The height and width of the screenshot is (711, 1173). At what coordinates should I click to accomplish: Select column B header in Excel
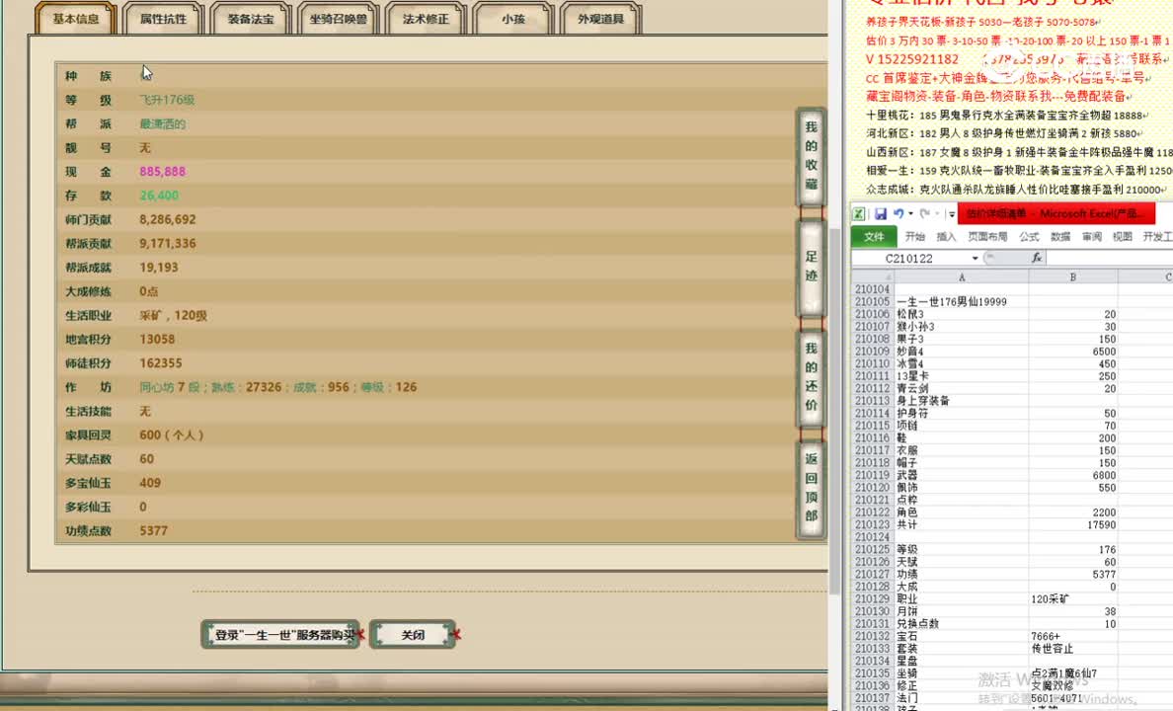point(1072,276)
